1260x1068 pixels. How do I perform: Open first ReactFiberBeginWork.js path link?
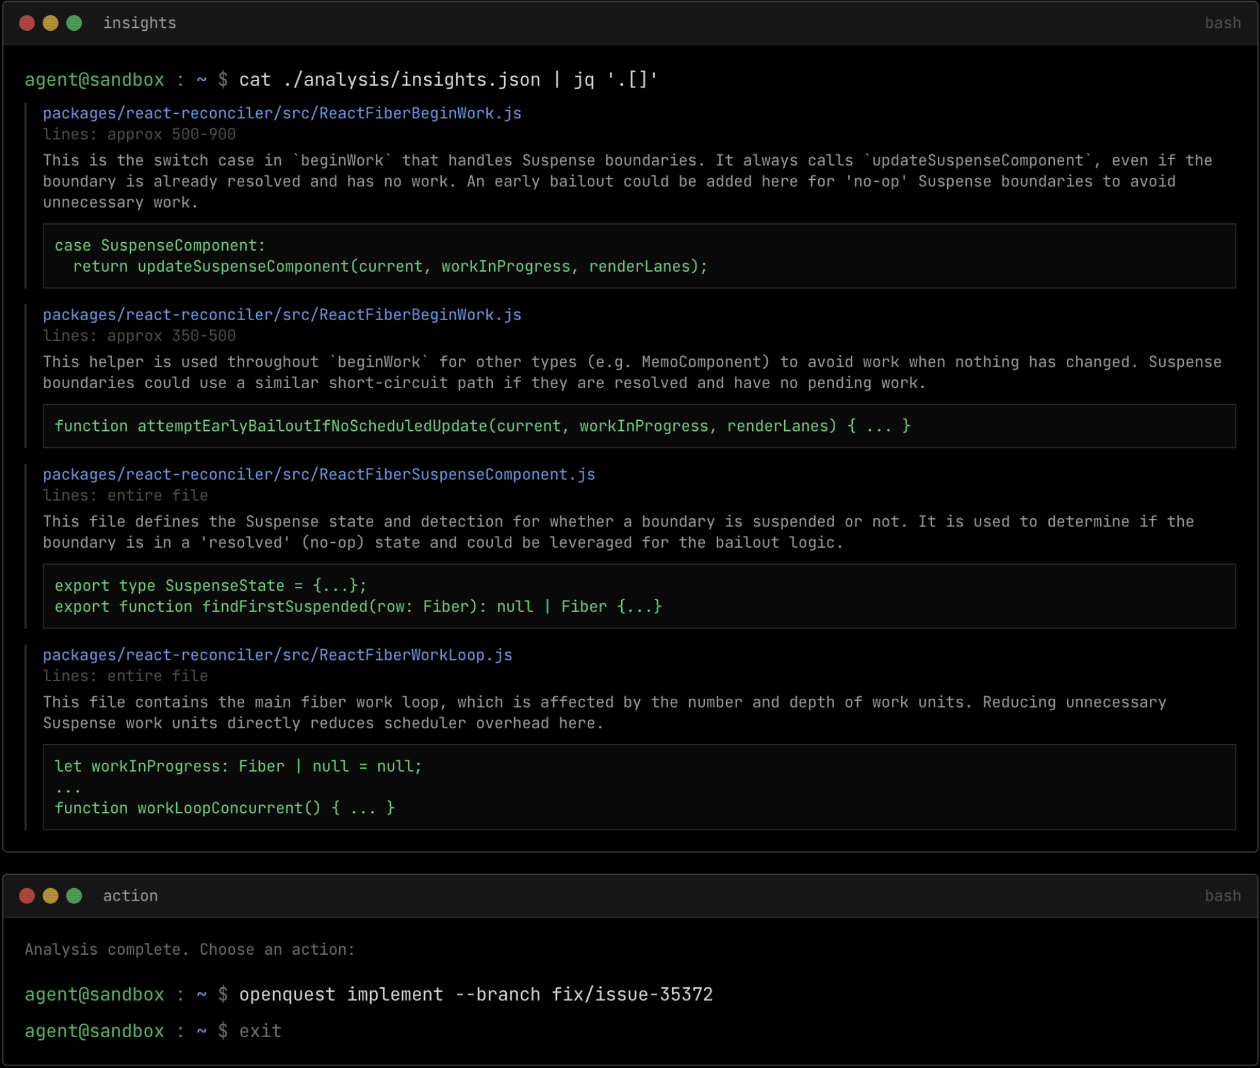point(282,113)
